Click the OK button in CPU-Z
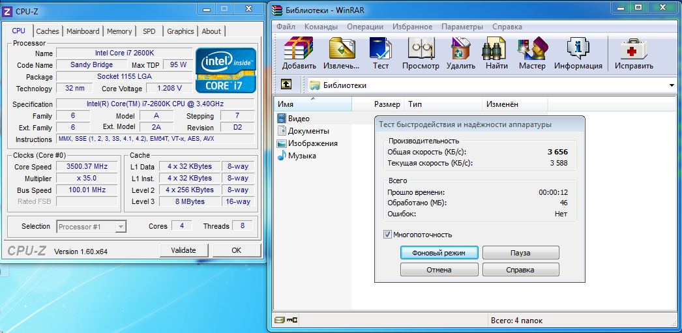Screen dimensions: 682x333 (x=236, y=250)
